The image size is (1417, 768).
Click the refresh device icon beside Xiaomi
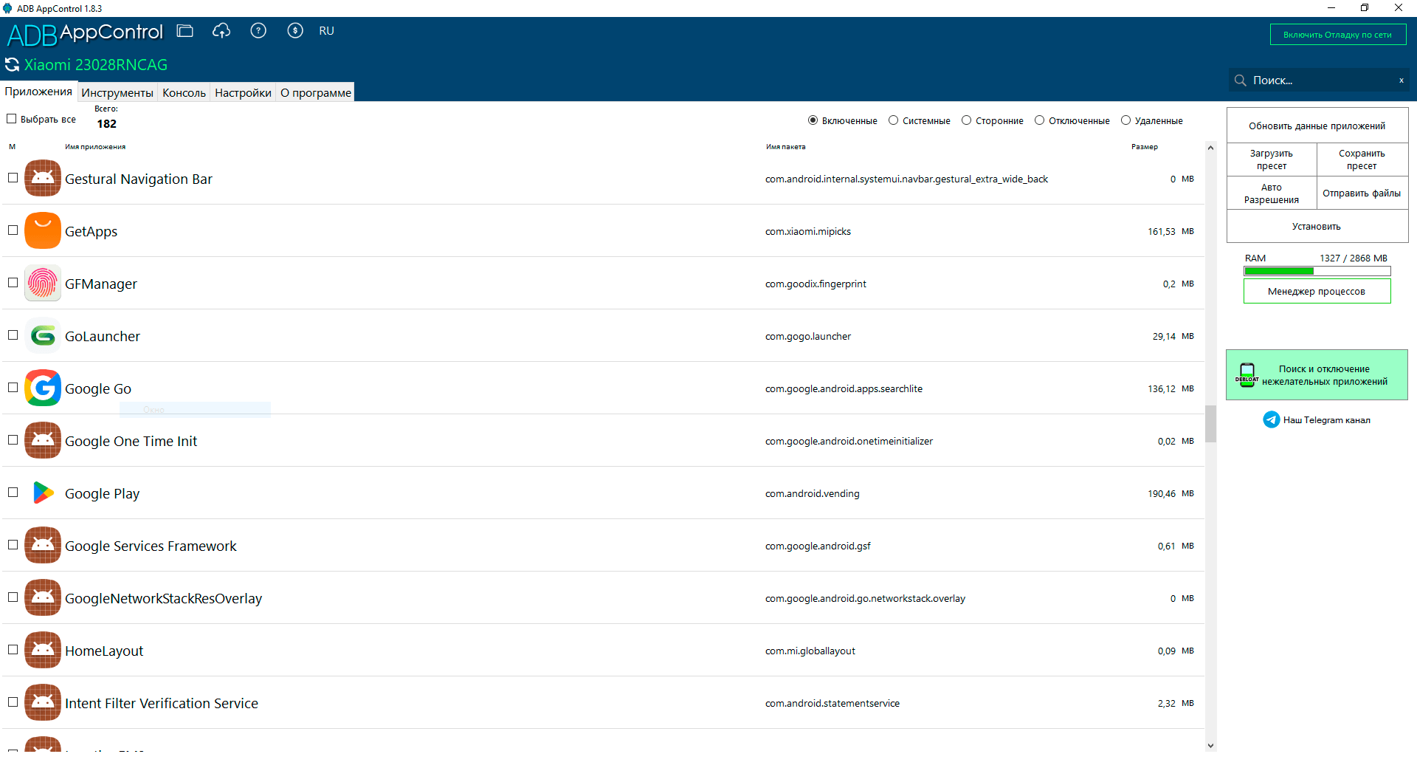pyautogui.click(x=13, y=65)
